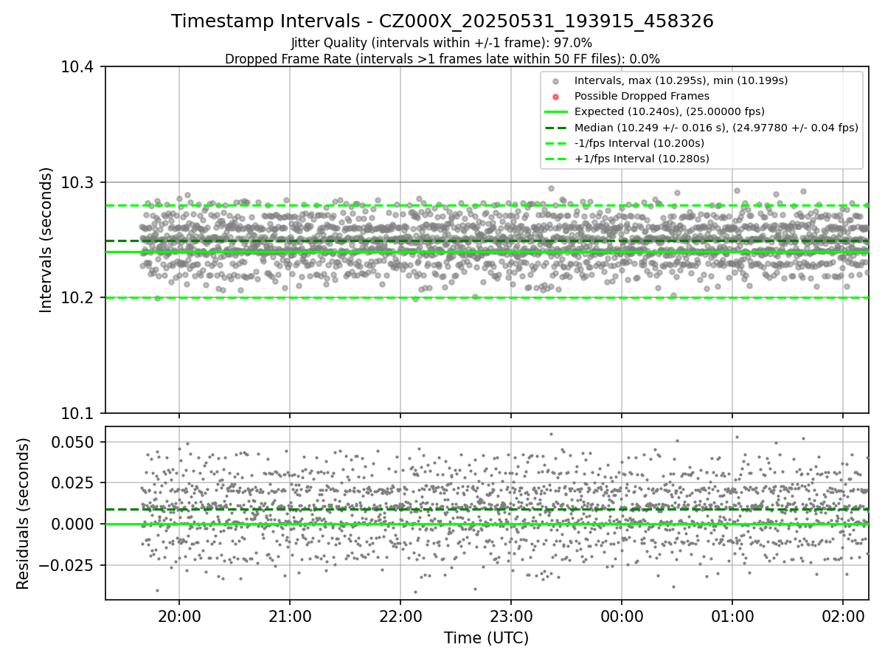Viewport: 885px width, 664px height.
Task: Click the '20:00' x-axis tick label
Action: [179, 615]
